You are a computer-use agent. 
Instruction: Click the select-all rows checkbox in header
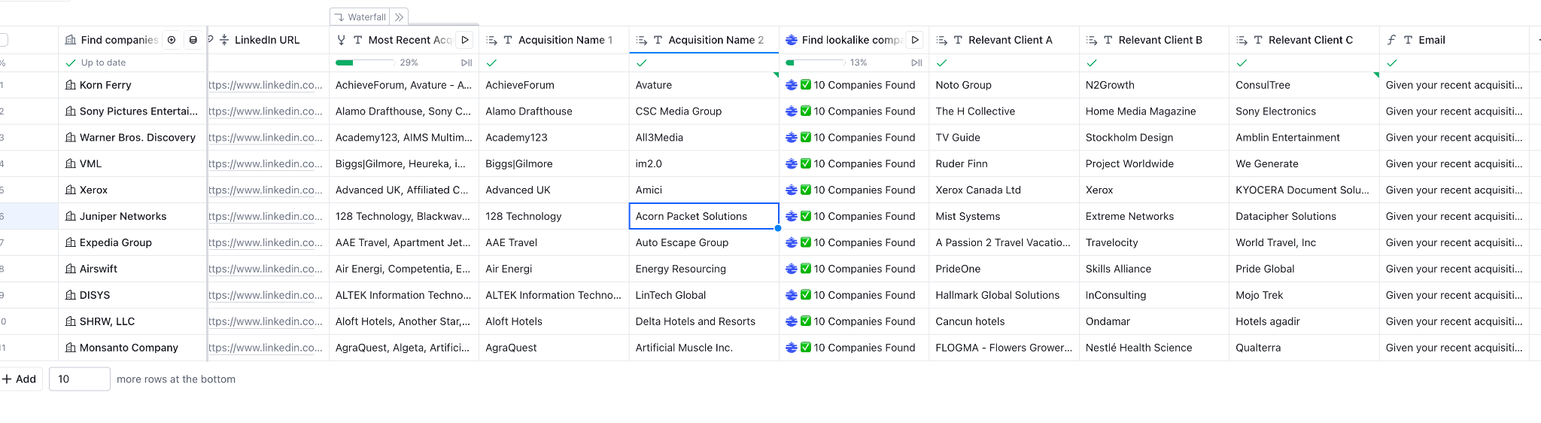(x=3, y=40)
